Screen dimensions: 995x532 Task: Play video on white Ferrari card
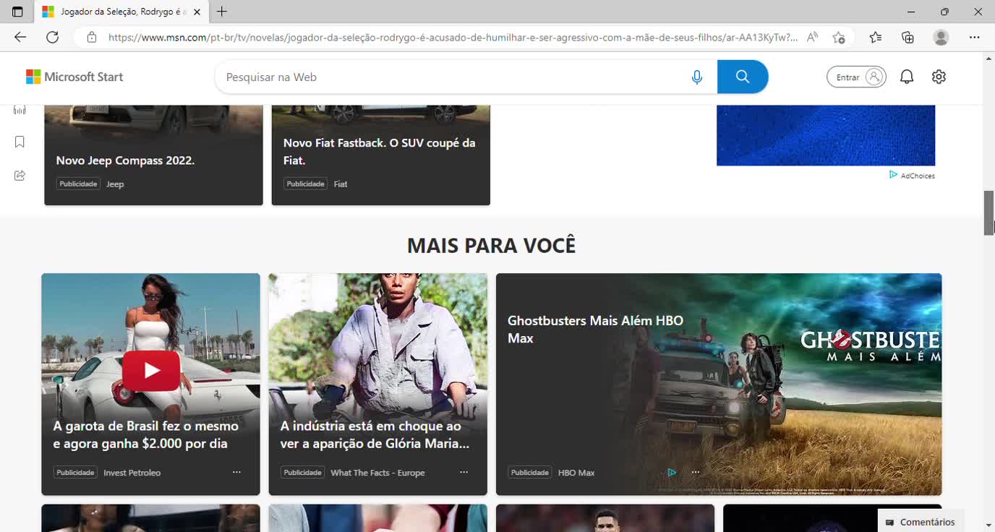click(150, 371)
